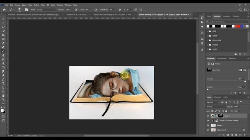Toggle lock all padlock icon
Screen dimensions: 250x140
[x=226, y=111]
